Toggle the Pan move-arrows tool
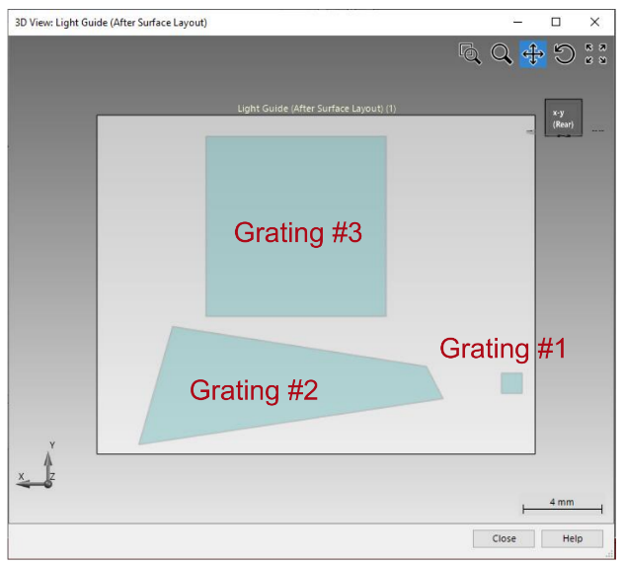The height and width of the screenshot is (566, 624). 533,53
